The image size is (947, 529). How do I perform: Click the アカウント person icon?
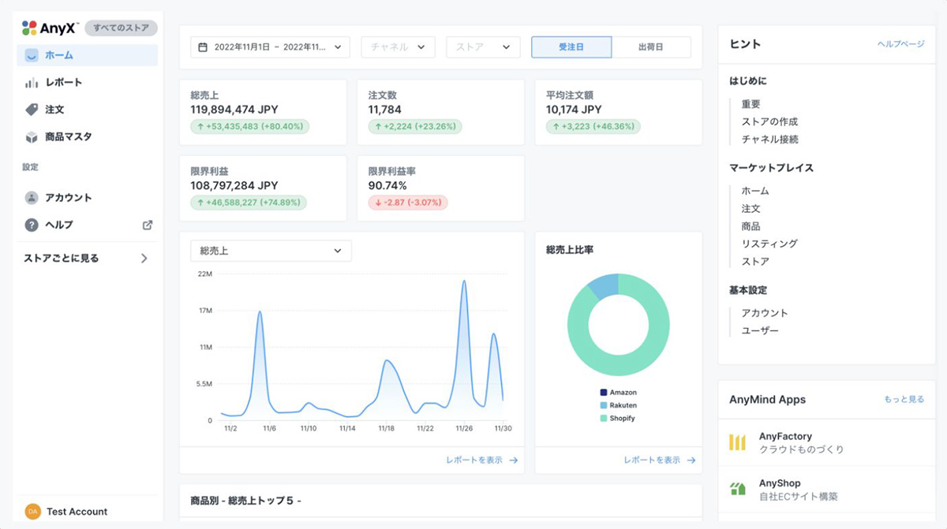(x=32, y=198)
